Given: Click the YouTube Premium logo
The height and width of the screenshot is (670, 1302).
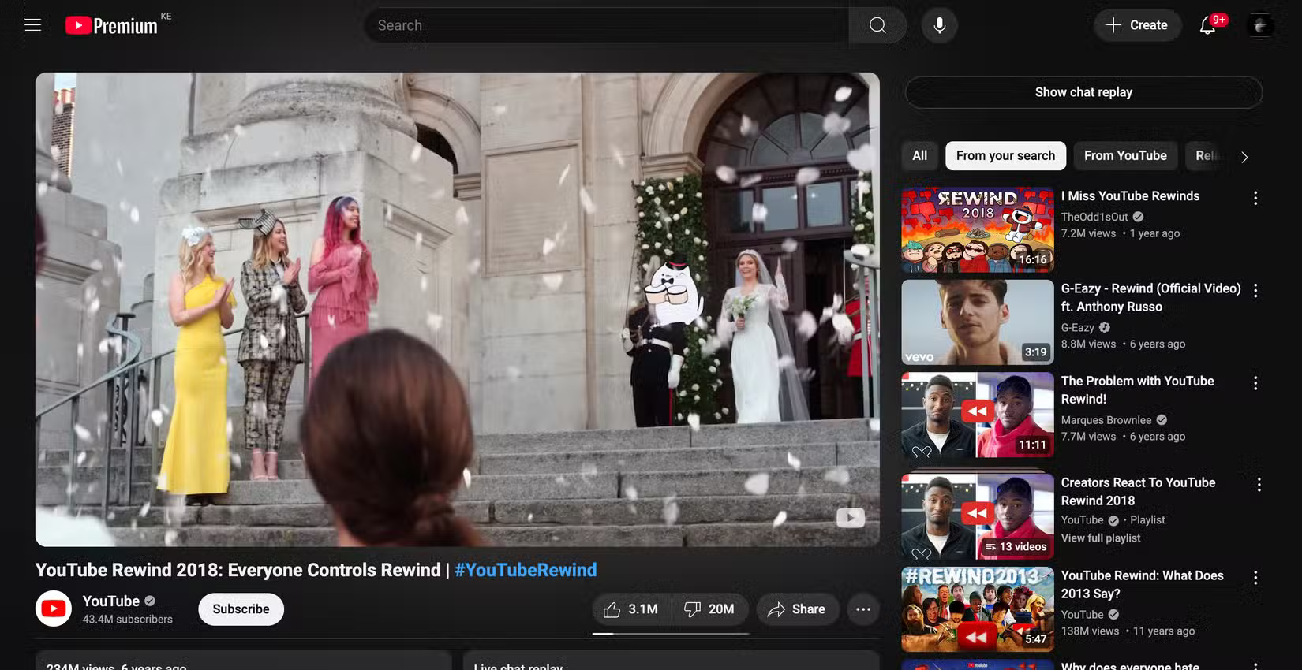Looking at the screenshot, I should (x=112, y=26).
